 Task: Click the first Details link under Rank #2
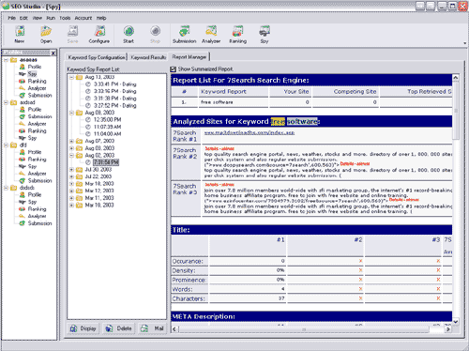(219, 148)
